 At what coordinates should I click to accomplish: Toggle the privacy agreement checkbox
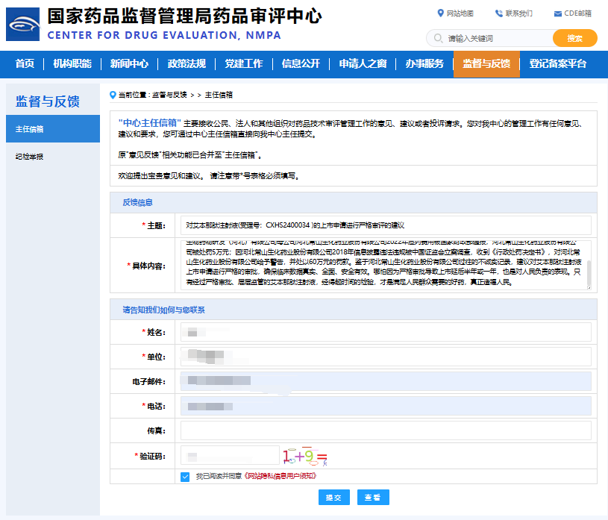click(x=185, y=476)
